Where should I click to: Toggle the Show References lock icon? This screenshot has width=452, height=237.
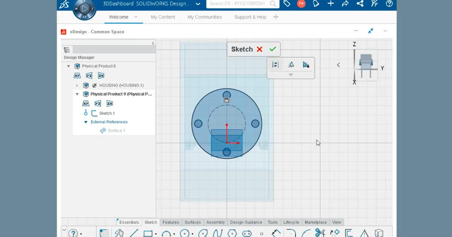(x=306, y=64)
